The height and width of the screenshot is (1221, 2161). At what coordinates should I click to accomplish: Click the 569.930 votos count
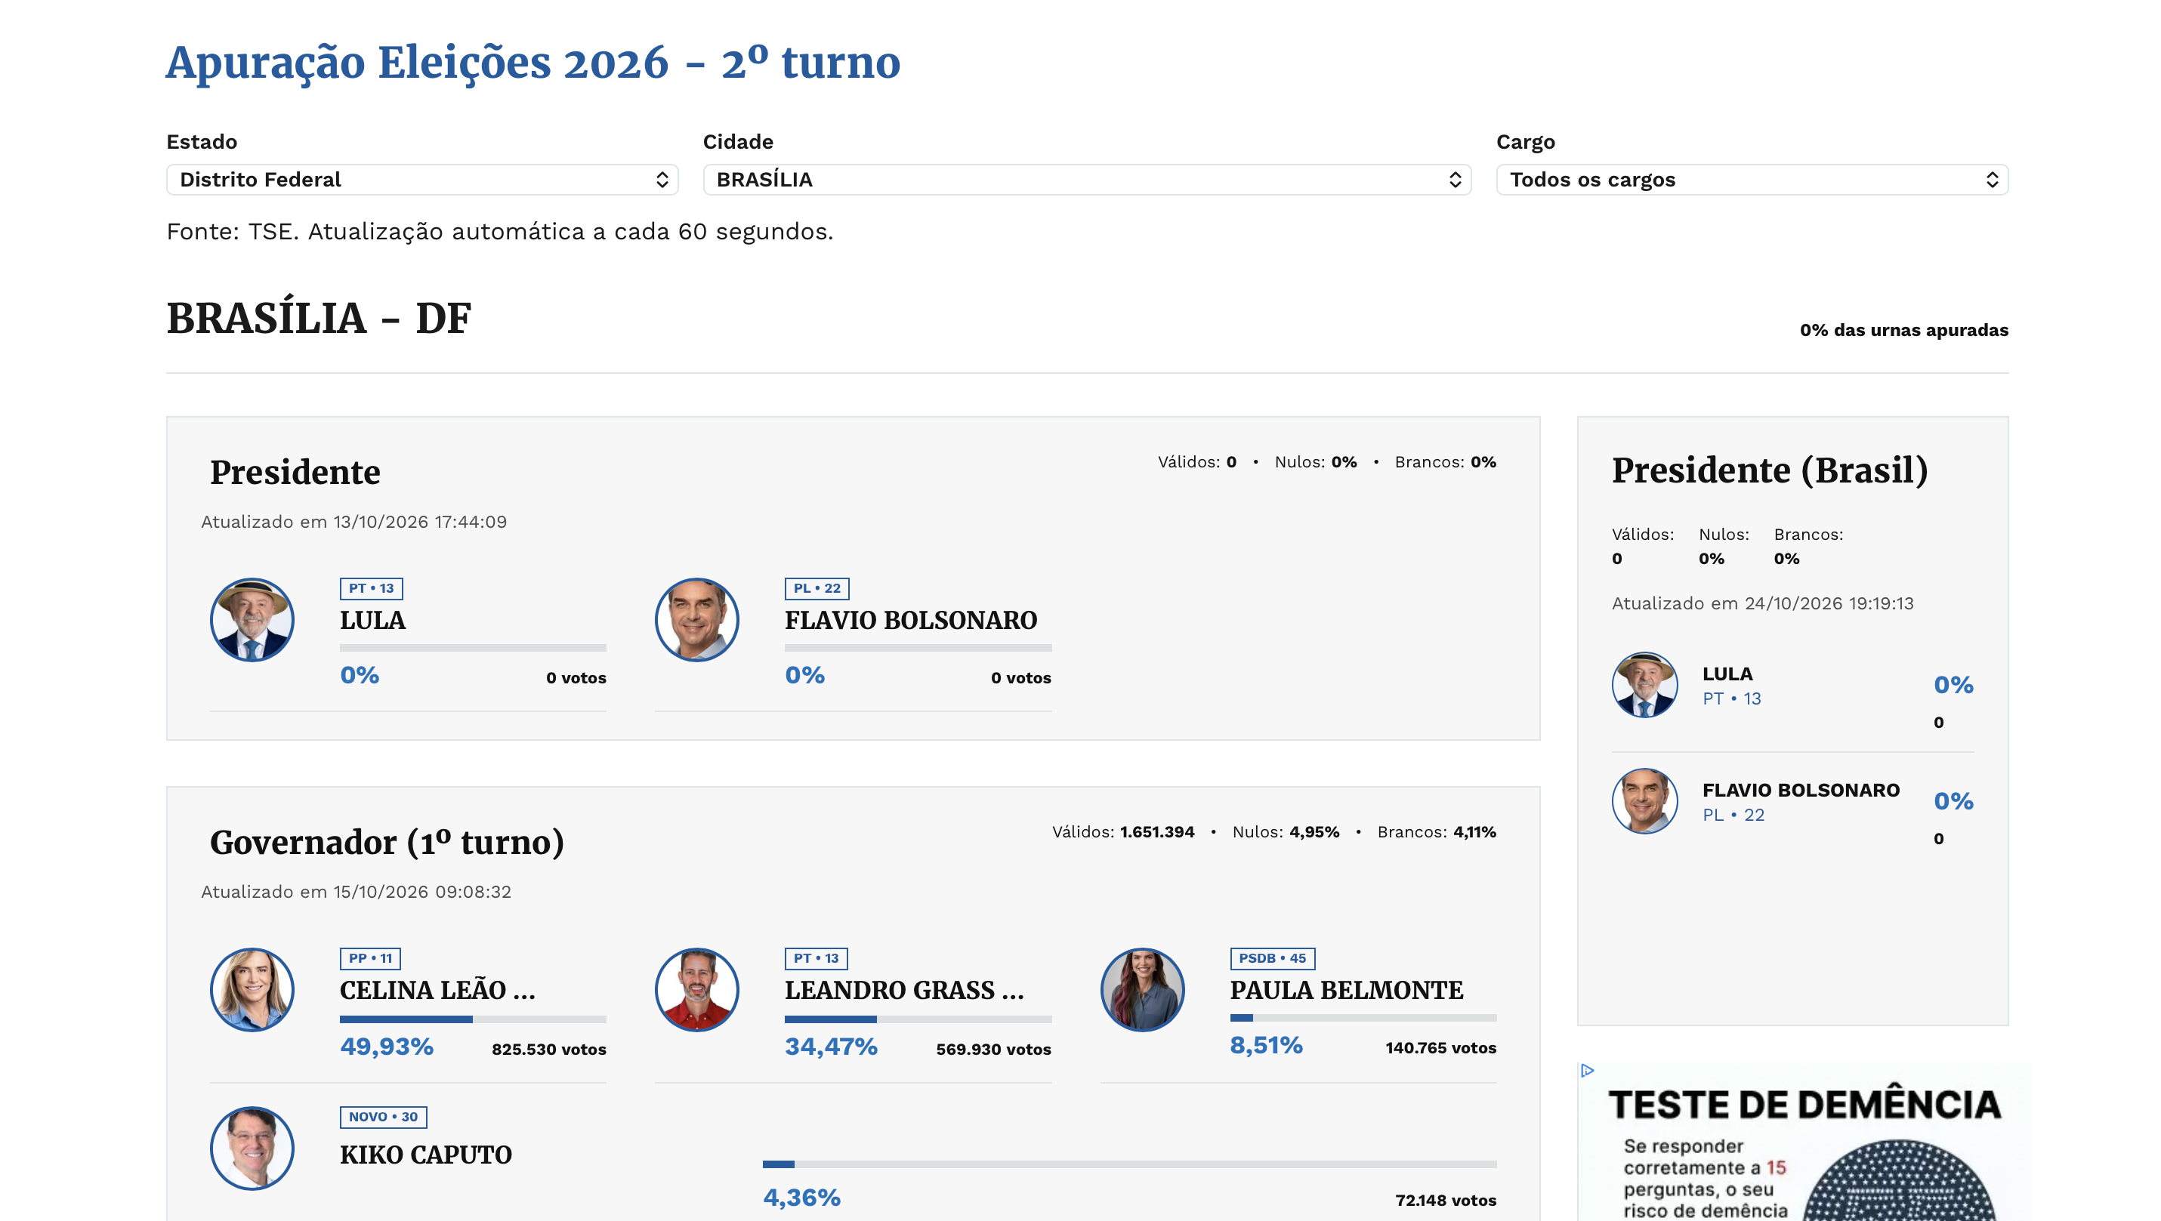pos(993,1049)
